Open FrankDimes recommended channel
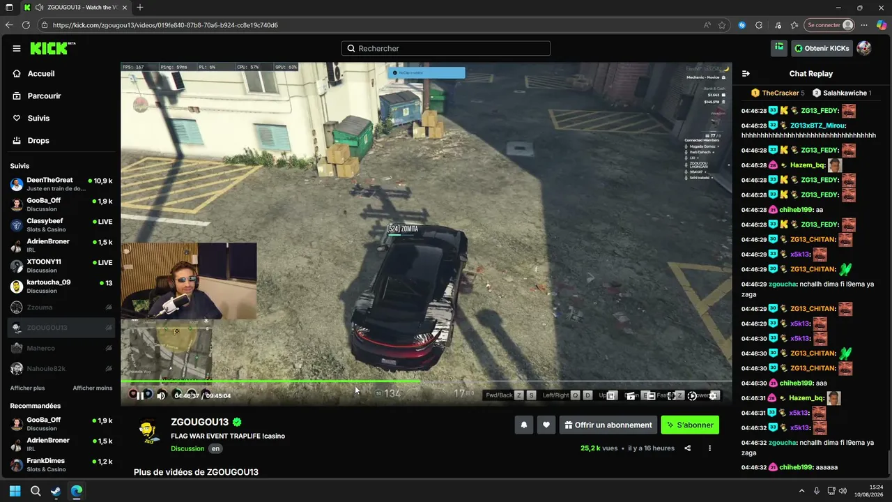This screenshot has width=892, height=502. point(61,465)
